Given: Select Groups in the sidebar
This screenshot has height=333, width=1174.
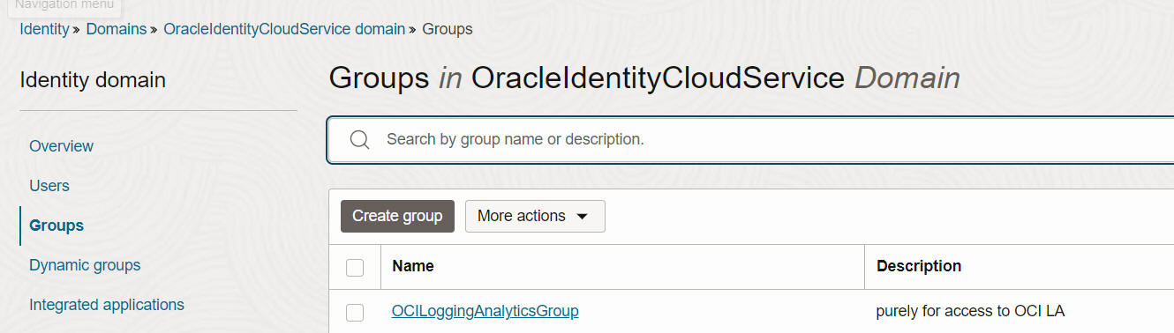Looking at the screenshot, I should [56, 226].
